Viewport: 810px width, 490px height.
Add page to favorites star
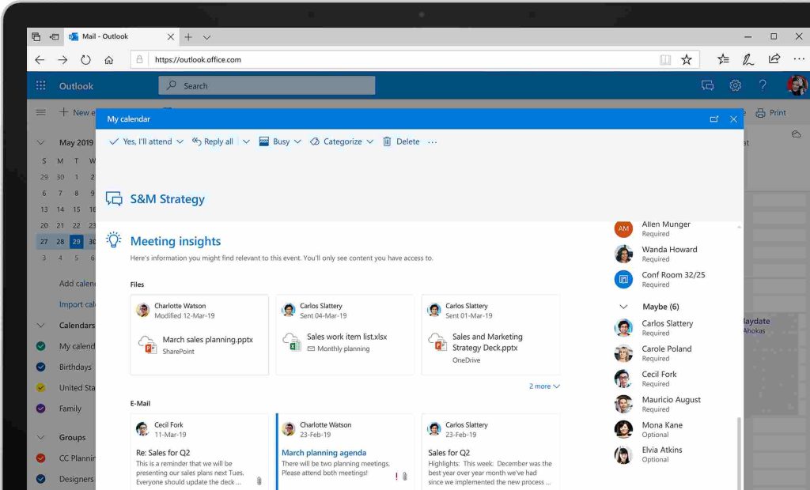[x=686, y=60]
